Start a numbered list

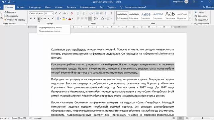pos(84,13)
